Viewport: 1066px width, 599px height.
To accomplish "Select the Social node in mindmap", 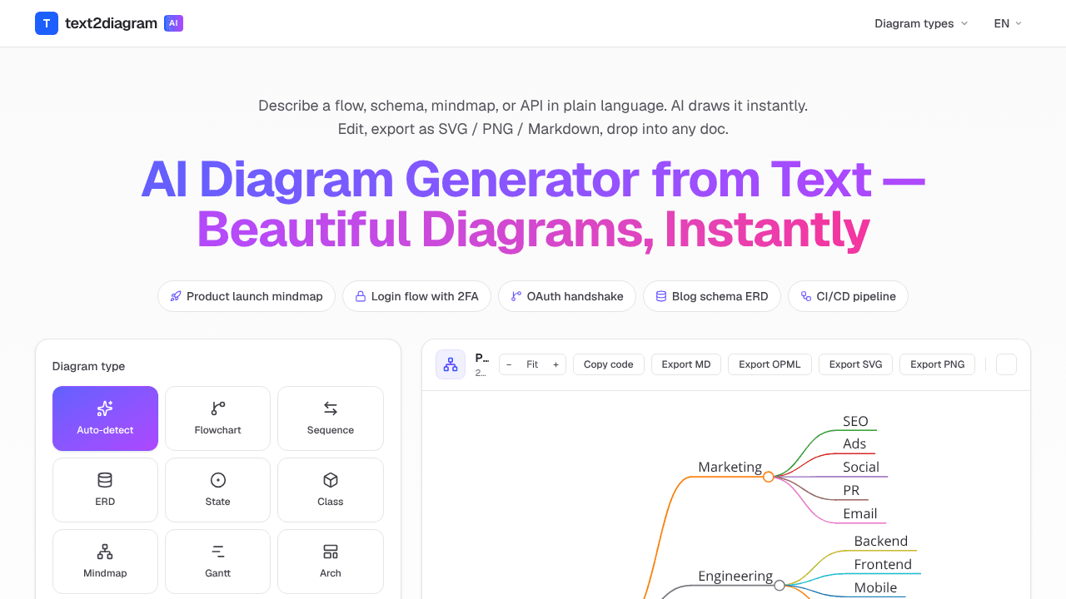I will 861,467.
